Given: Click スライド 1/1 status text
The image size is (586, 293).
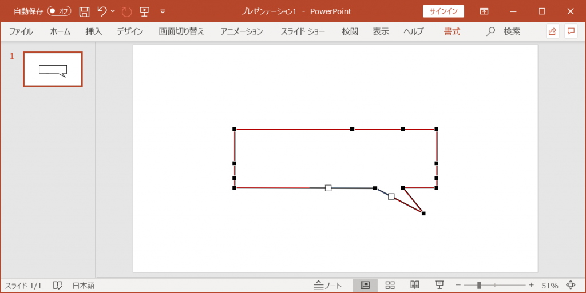Looking at the screenshot, I should coord(23,286).
